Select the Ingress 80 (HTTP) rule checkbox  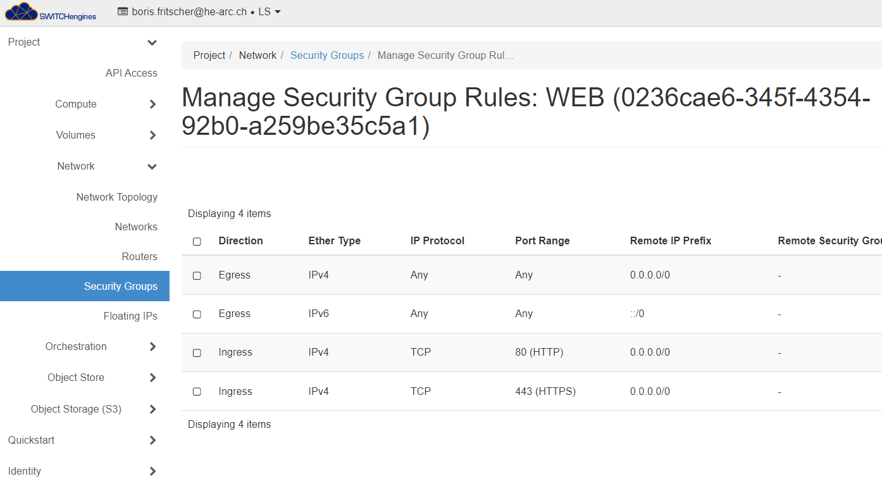pyautogui.click(x=197, y=353)
